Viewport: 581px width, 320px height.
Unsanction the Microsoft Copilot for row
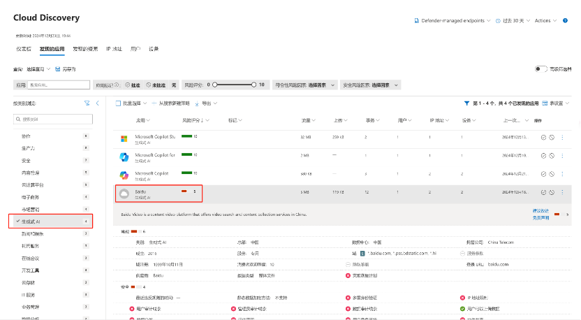[552, 156]
